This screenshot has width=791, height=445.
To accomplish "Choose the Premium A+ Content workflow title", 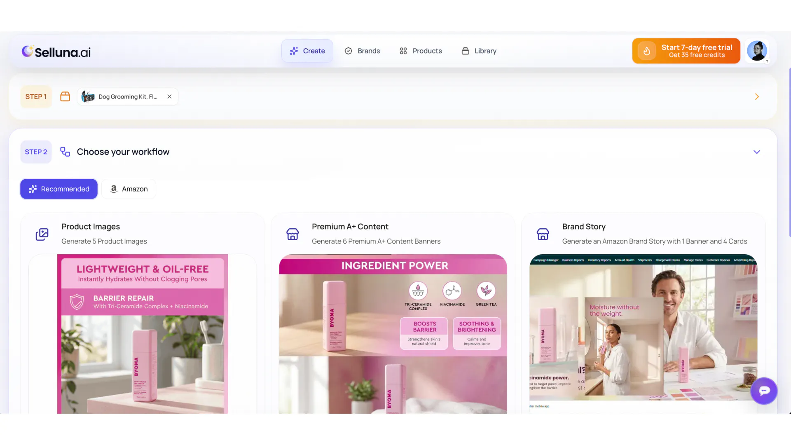I will coord(350,227).
